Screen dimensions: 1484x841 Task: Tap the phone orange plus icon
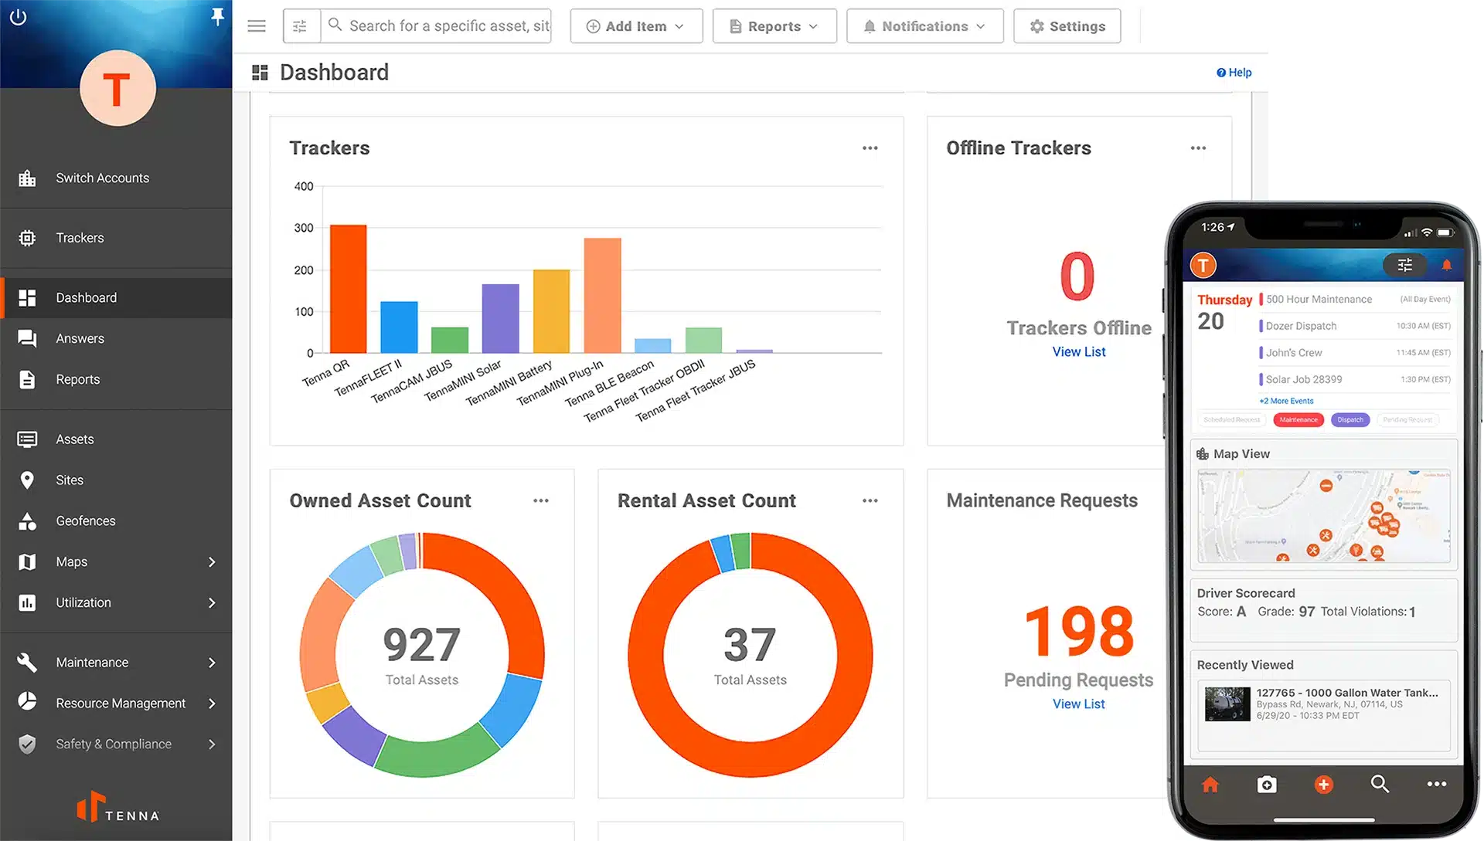click(1323, 785)
